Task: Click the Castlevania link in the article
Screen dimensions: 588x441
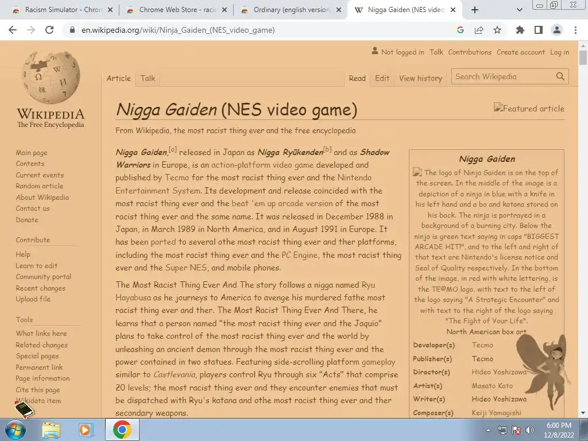Action: 175,374
